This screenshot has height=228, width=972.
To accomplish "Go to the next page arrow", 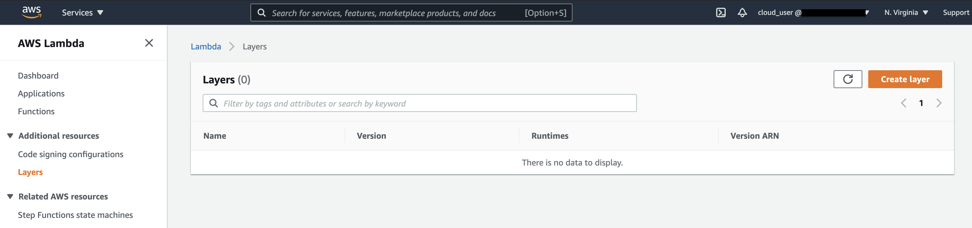I will [938, 103].
